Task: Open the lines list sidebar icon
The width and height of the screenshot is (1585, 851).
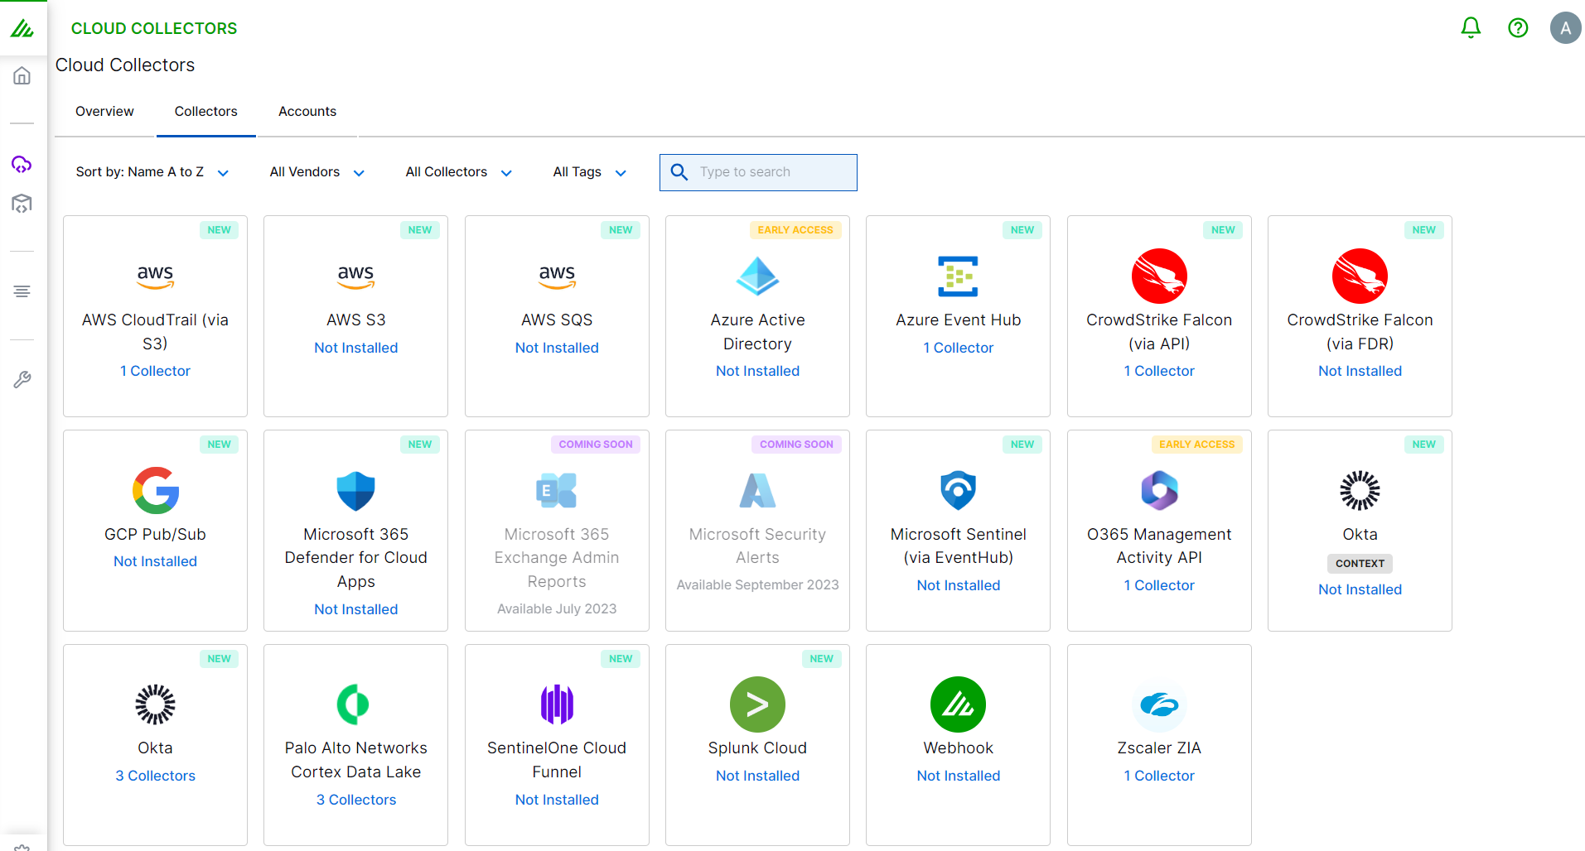Action: (22, 291)
